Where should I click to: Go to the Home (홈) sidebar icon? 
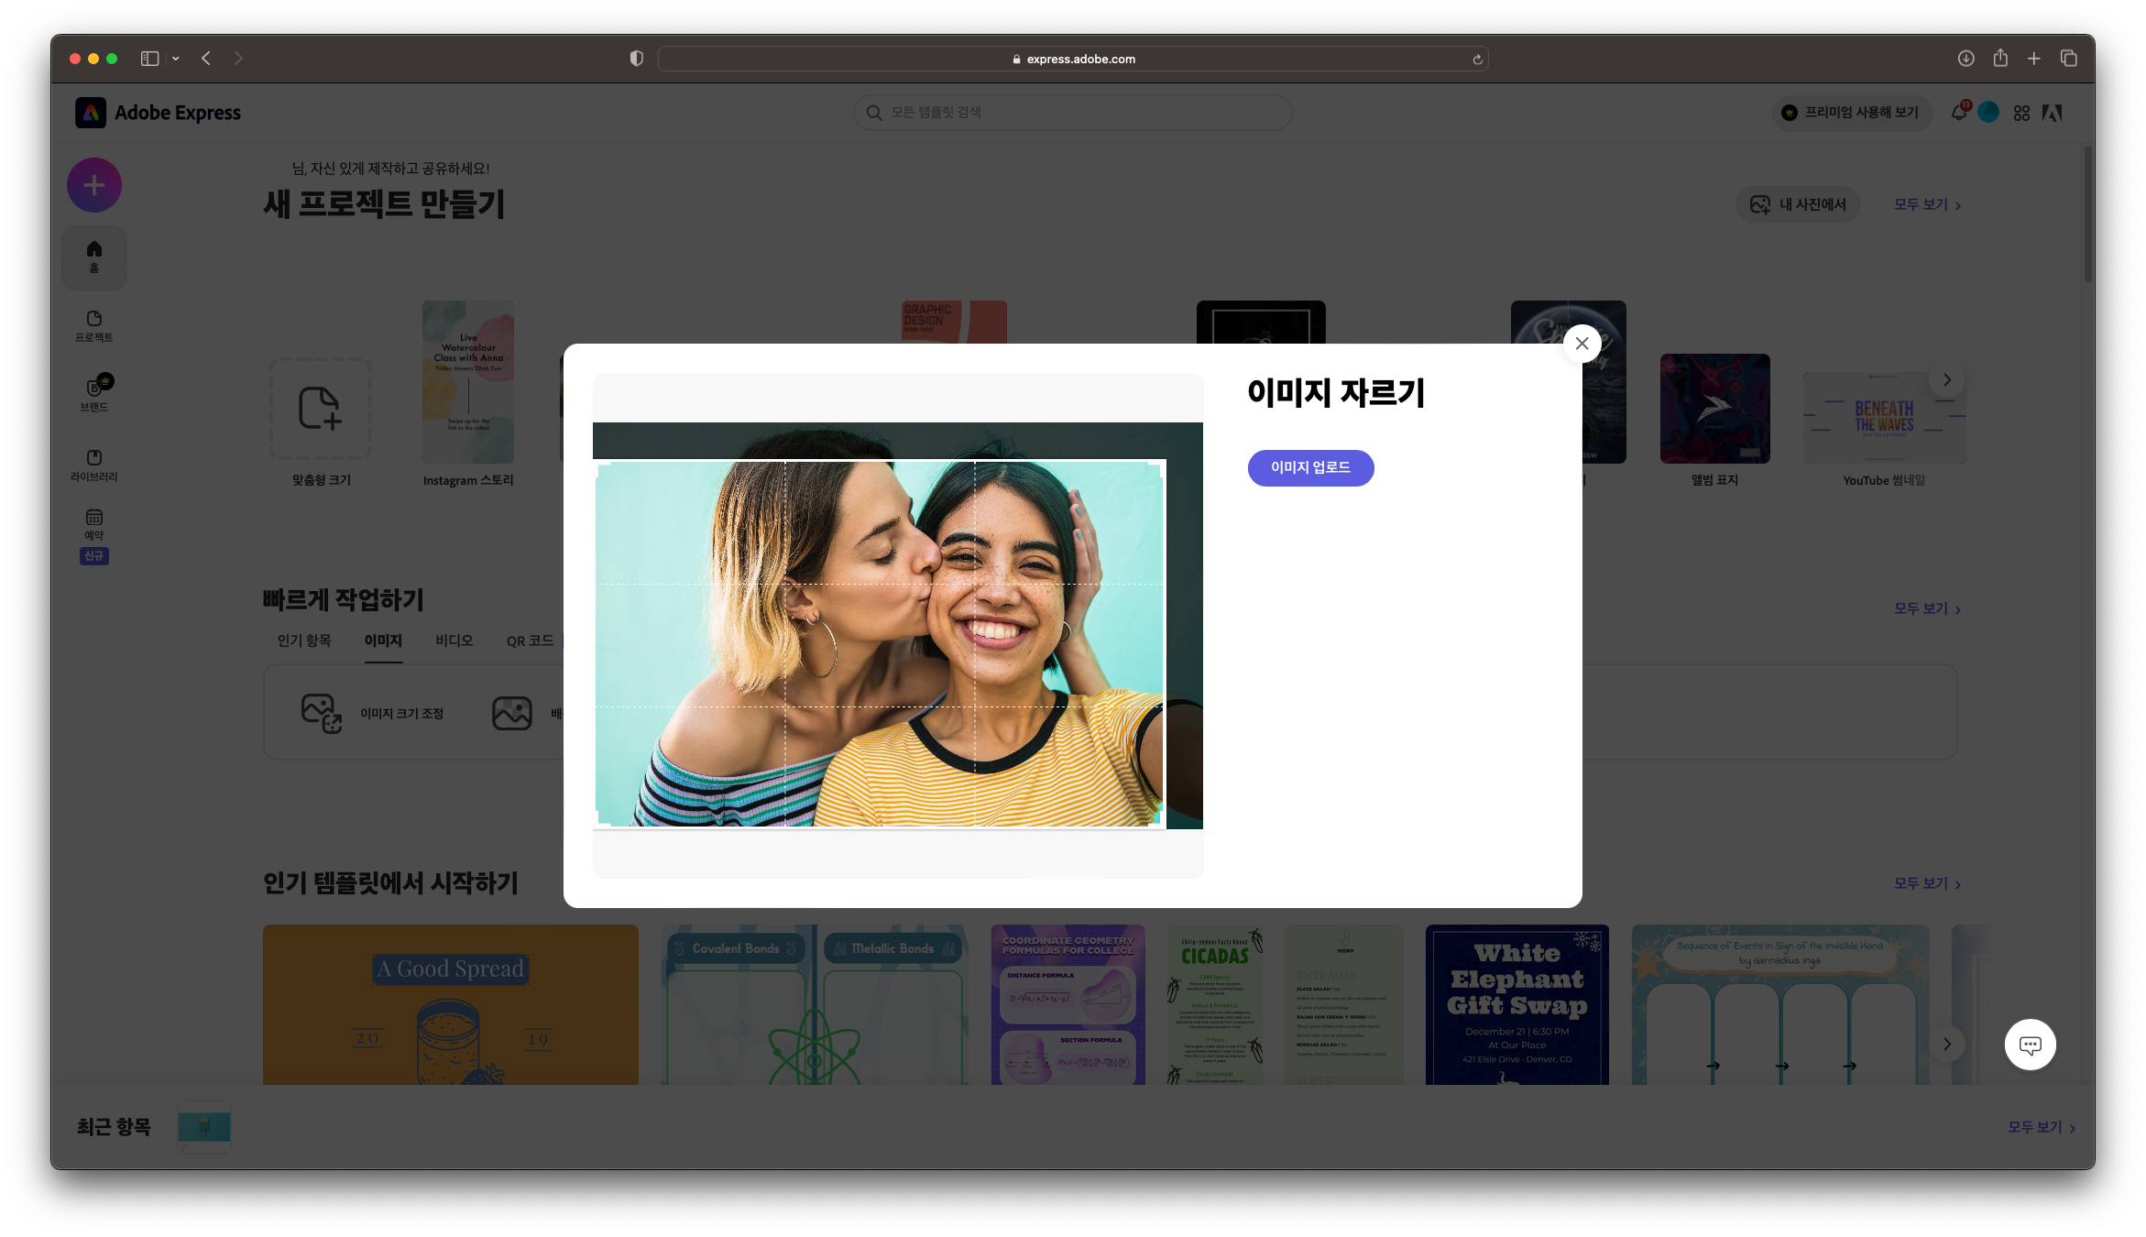point(93,257)
